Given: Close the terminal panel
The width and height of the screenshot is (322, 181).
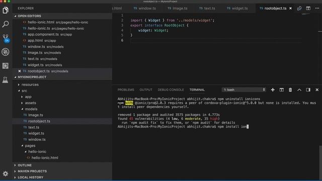Looking at the screenshot, I should (317, 90).
